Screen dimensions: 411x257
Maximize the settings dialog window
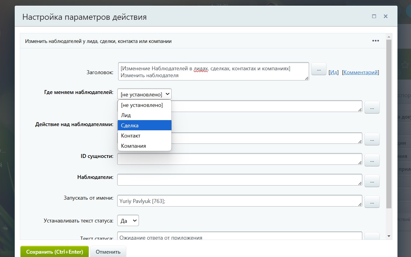point(374,17)
